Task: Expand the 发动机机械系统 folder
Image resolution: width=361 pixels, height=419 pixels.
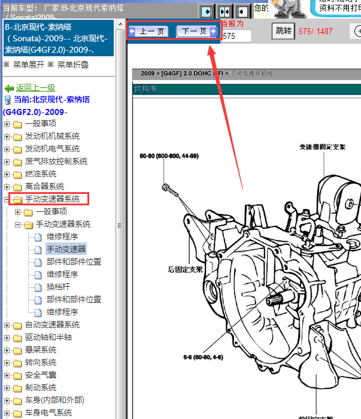Action: [7, 136]
